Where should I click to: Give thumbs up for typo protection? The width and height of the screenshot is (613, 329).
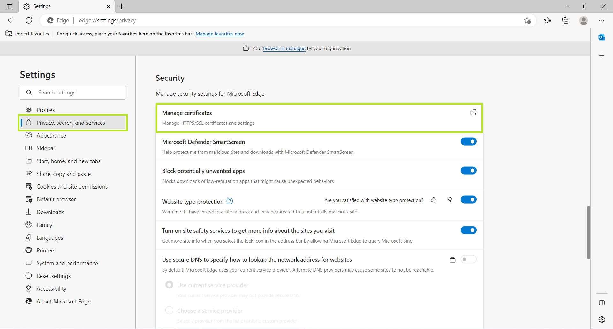pyautogui.click(x=433, y=200)
